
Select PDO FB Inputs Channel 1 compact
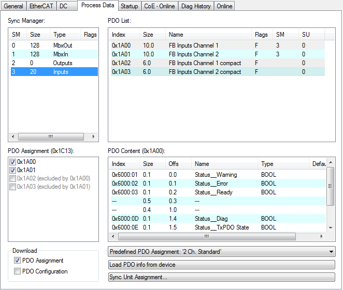pyautogui.click(x=218, y=63)
